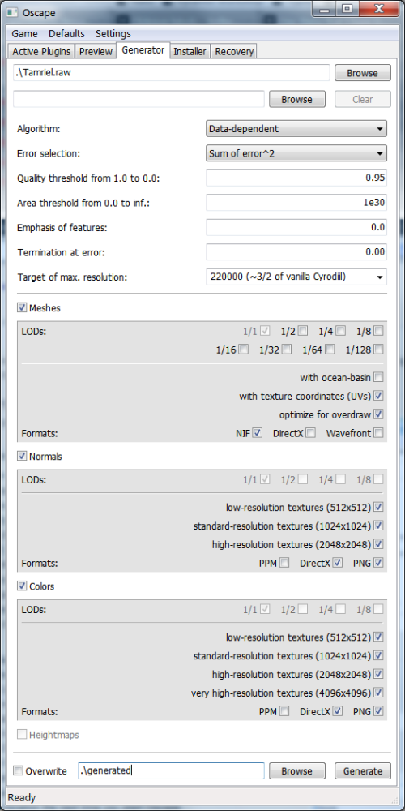This screenshot has width=405, height=811.
Task: Click the Generate button
Action: (362, 770)
